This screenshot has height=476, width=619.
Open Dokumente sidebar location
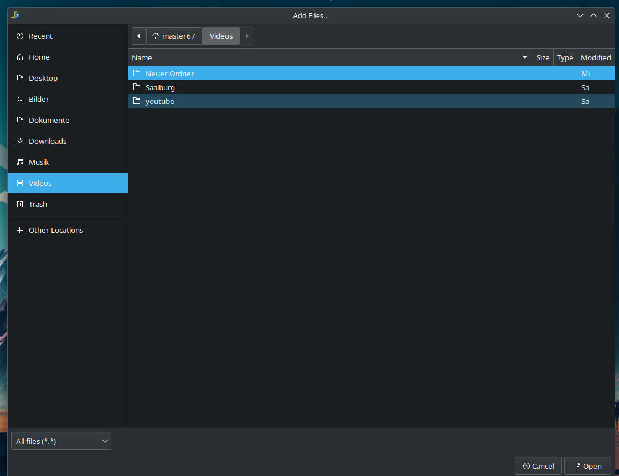pyautogui.click(x=68, y=120)
